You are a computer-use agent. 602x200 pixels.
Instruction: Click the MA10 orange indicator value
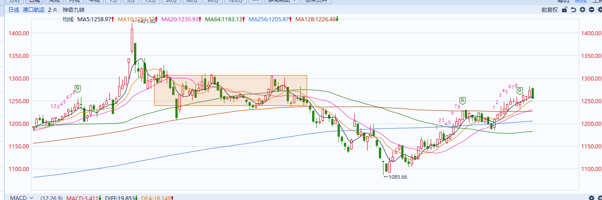[135, 19]
